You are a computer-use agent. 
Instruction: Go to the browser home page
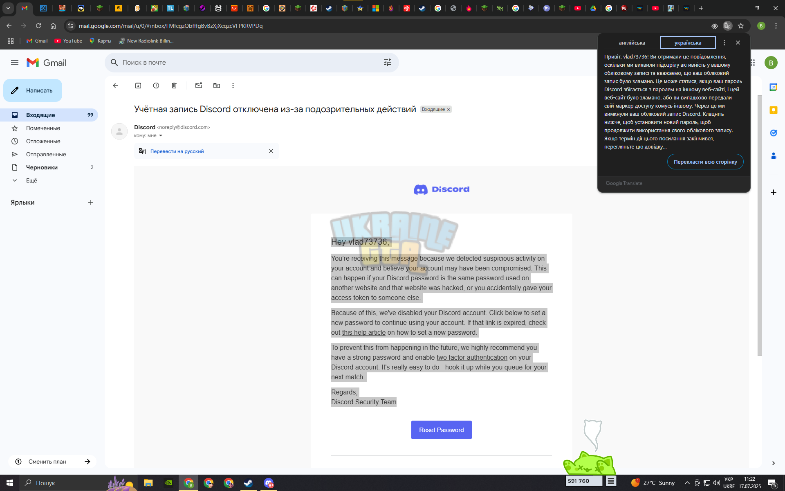tap(53, 26)
